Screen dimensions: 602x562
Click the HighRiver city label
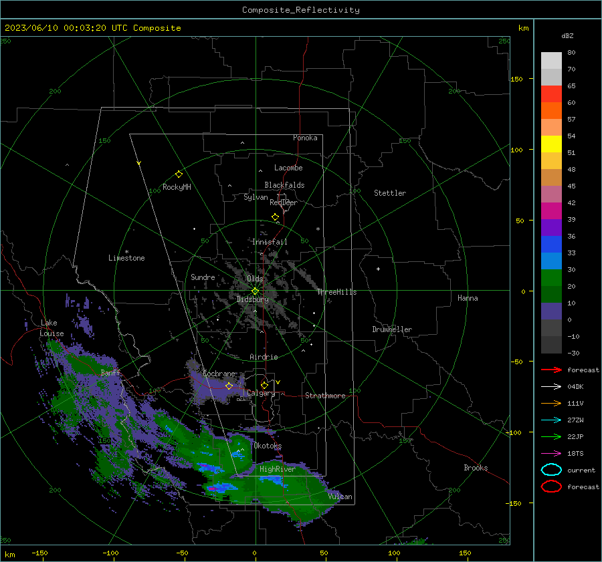(x=278, y=469)
